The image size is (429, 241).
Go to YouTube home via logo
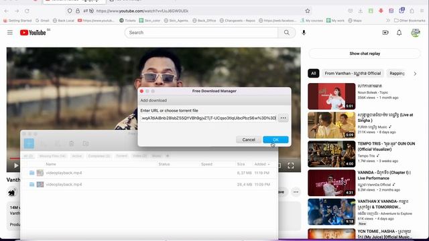click(33, 33)
